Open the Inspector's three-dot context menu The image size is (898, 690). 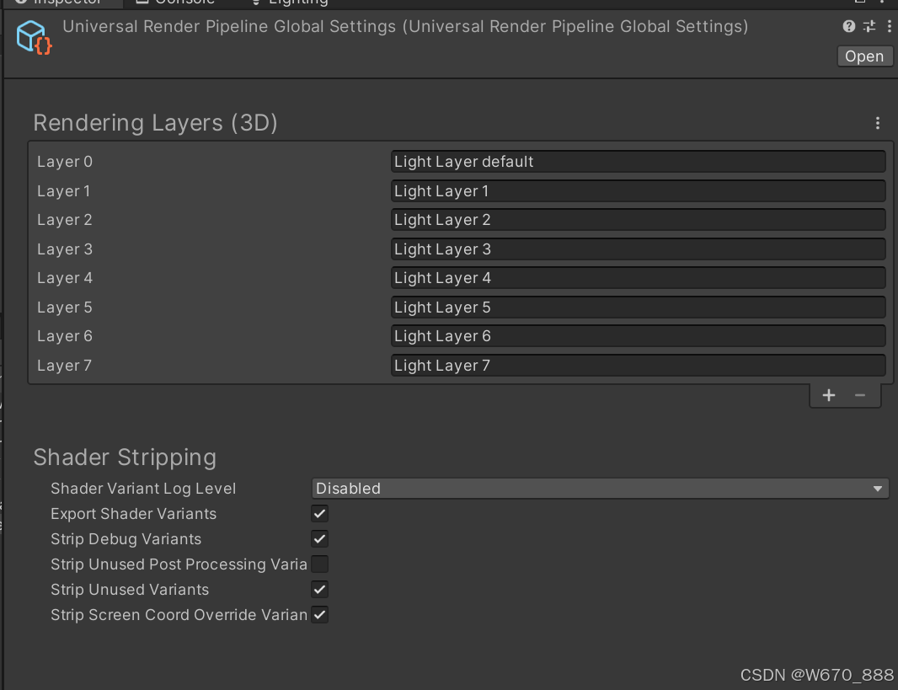click(x=890, y=26)
